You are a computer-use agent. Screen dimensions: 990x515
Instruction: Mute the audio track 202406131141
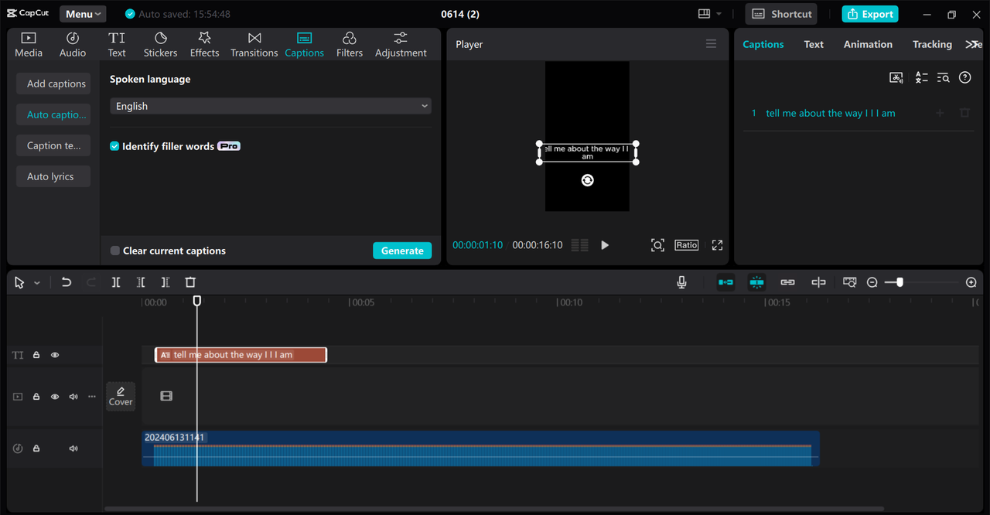[73, 448]
